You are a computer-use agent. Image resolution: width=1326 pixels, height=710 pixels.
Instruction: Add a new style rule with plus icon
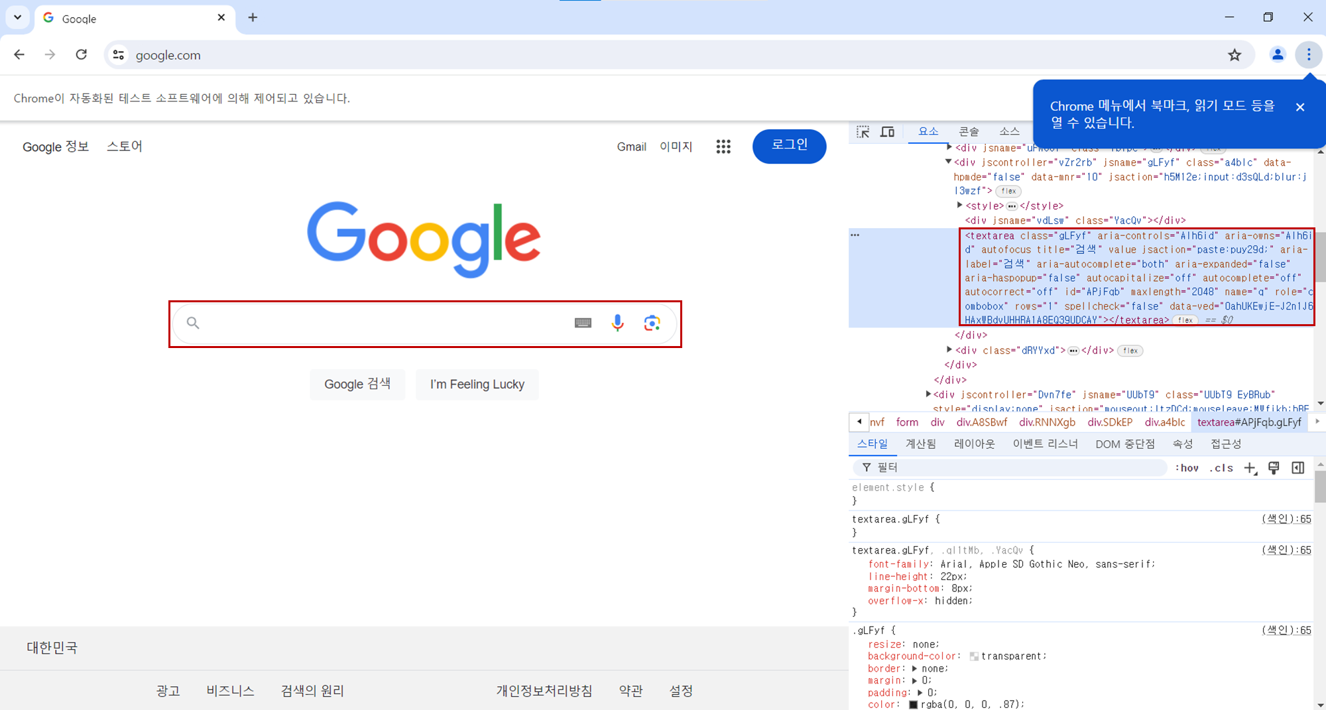[1250, 468]
